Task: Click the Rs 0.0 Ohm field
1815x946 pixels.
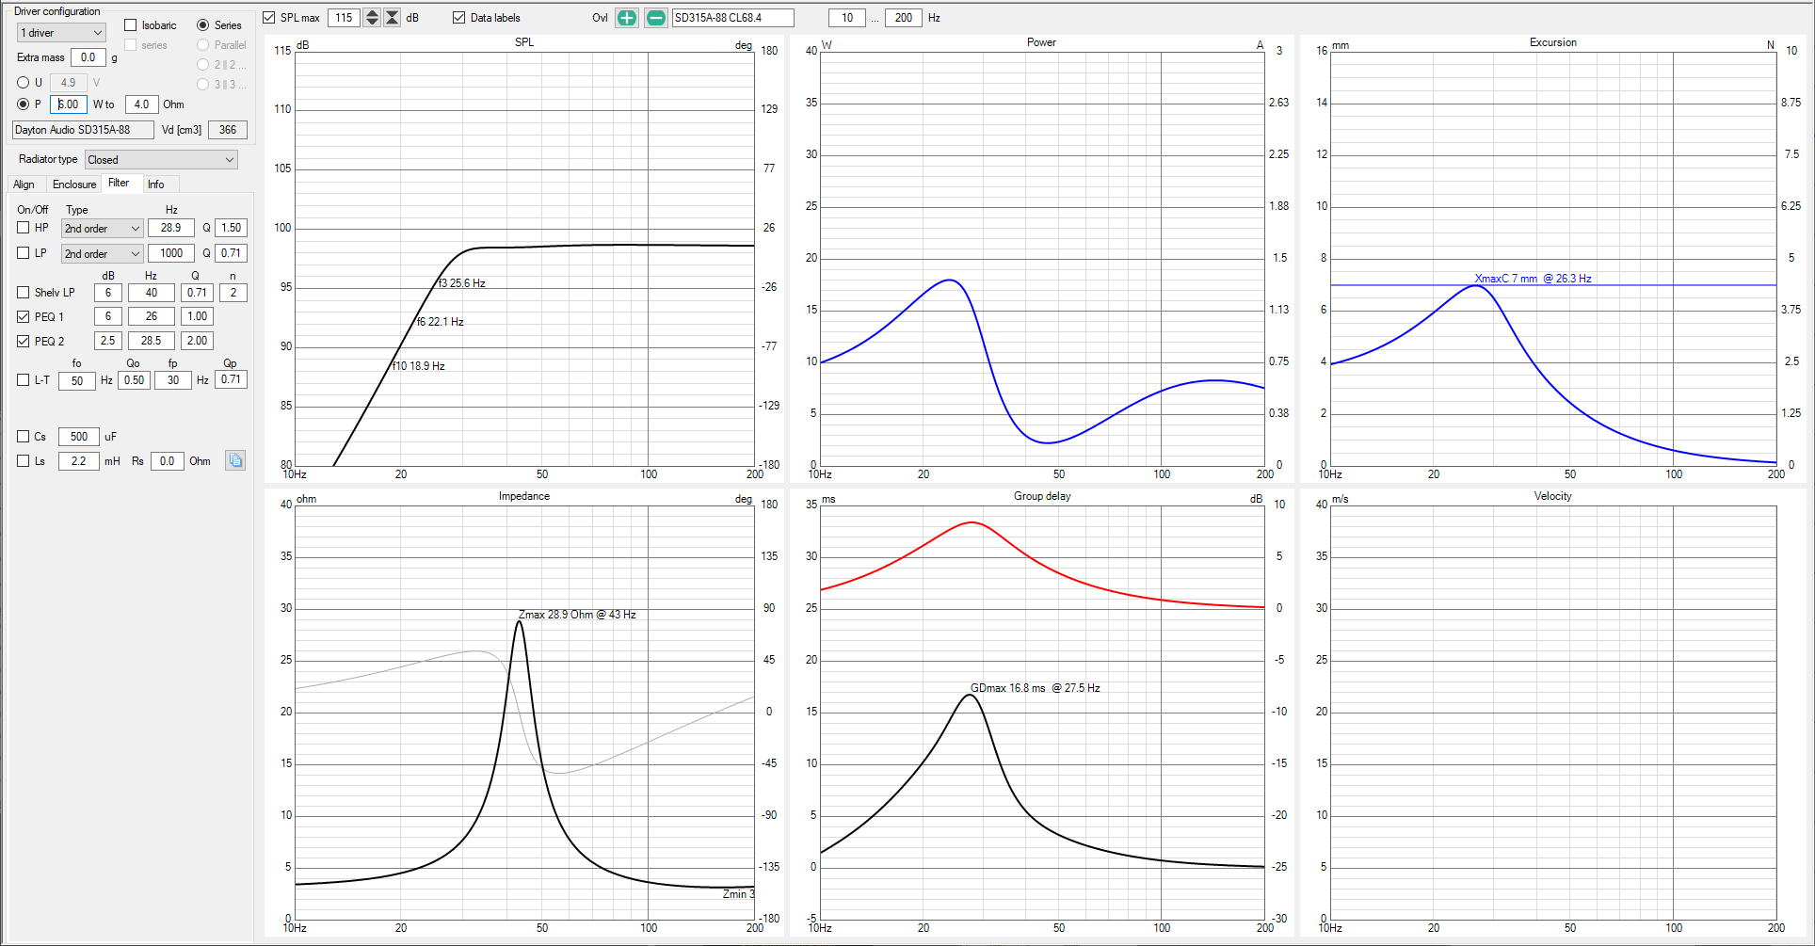Action: [x=167, y=461]
